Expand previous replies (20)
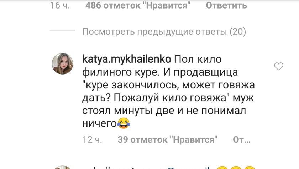 [164, 31]
